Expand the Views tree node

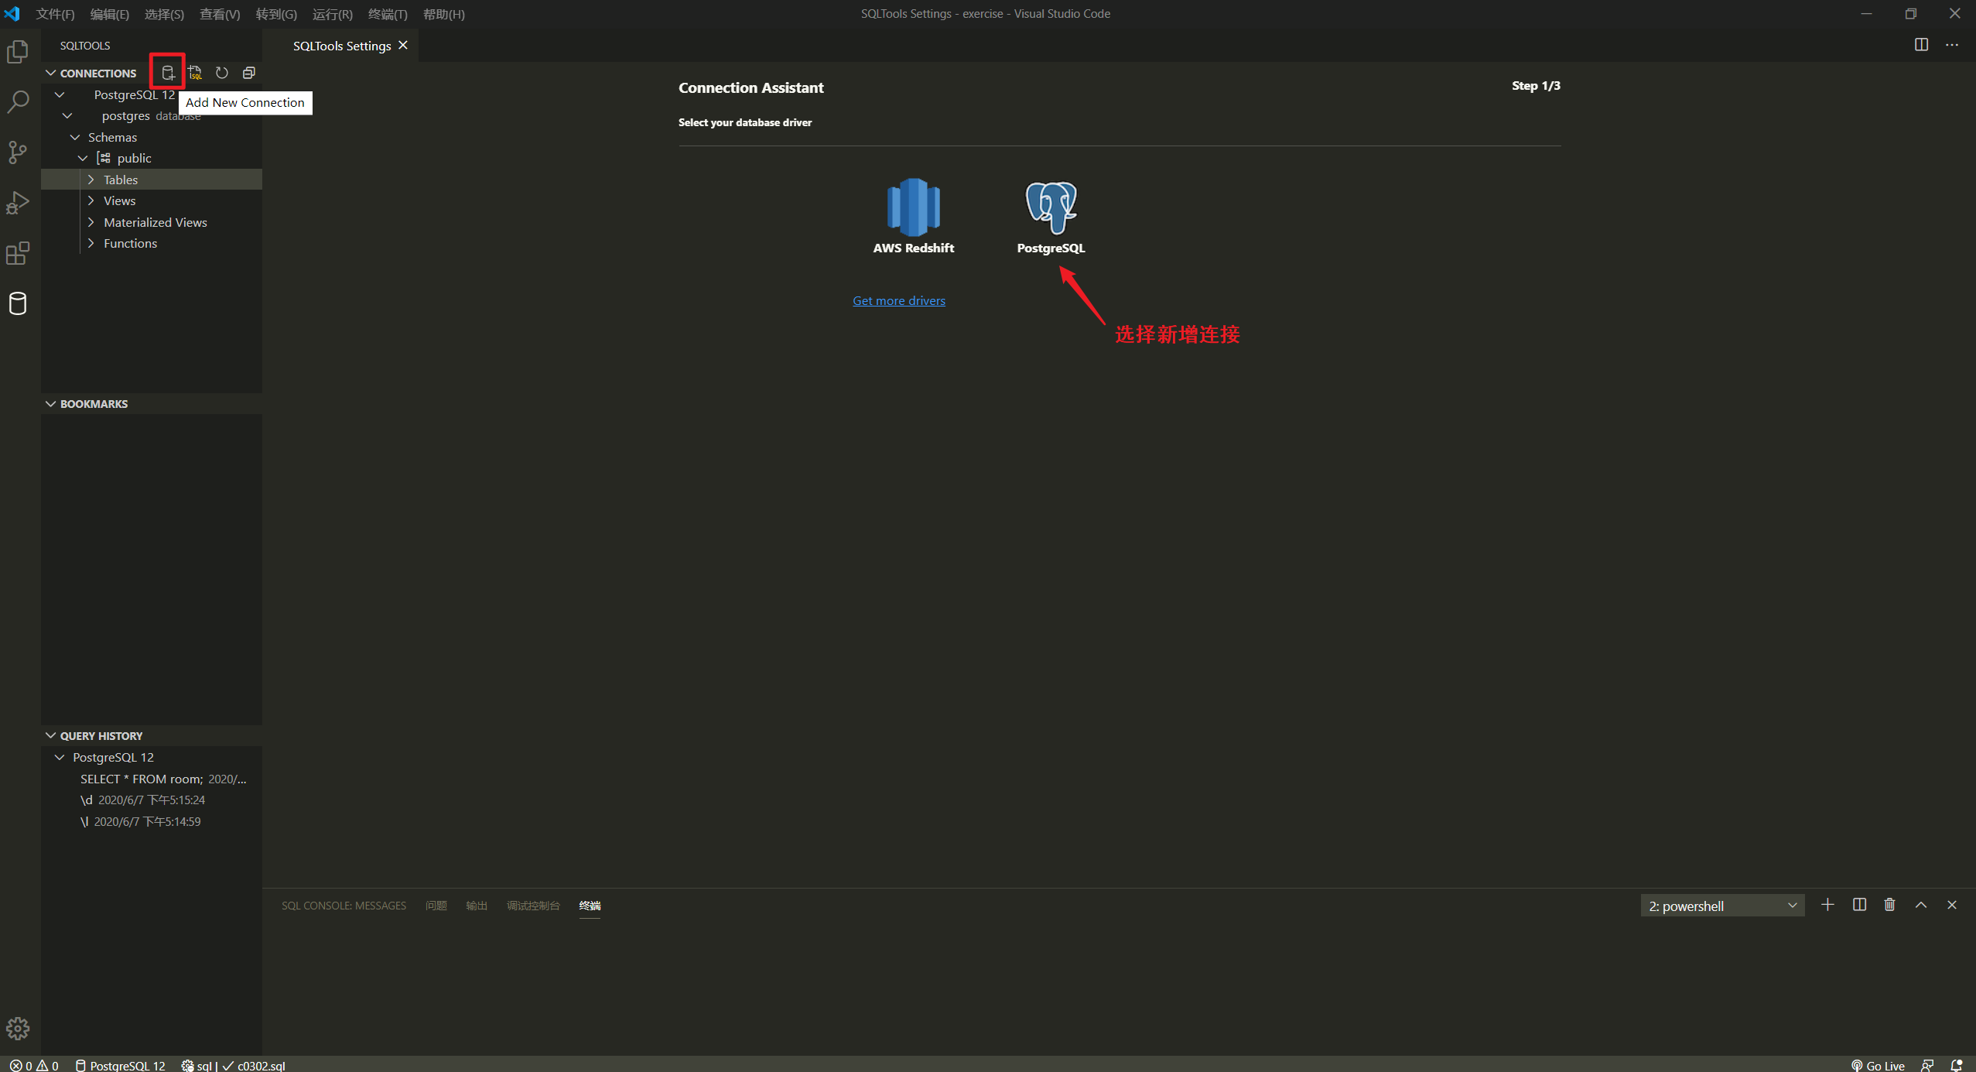(x=91, y=200)
